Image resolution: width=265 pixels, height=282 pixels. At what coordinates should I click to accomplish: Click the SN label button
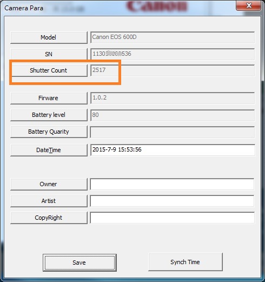(49, 54)
